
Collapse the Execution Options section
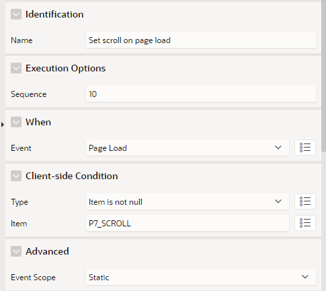[x=16, y=68]
